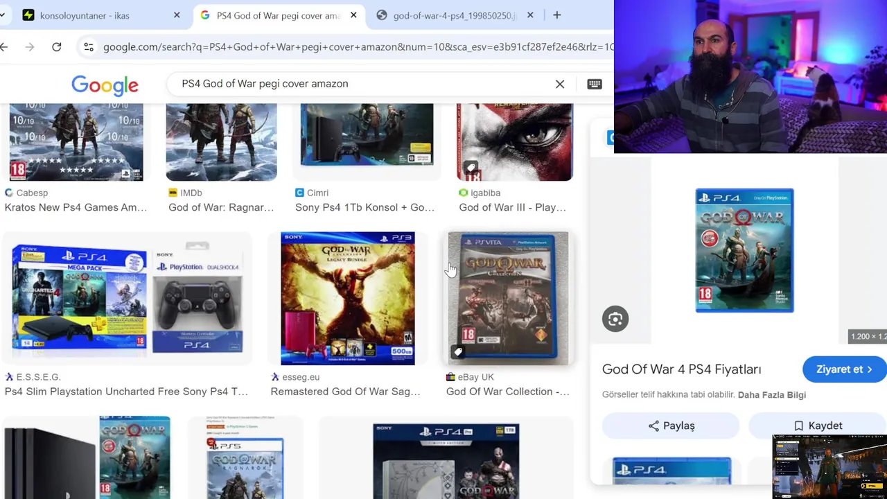Click the igabiba source label

pos(485,193)
